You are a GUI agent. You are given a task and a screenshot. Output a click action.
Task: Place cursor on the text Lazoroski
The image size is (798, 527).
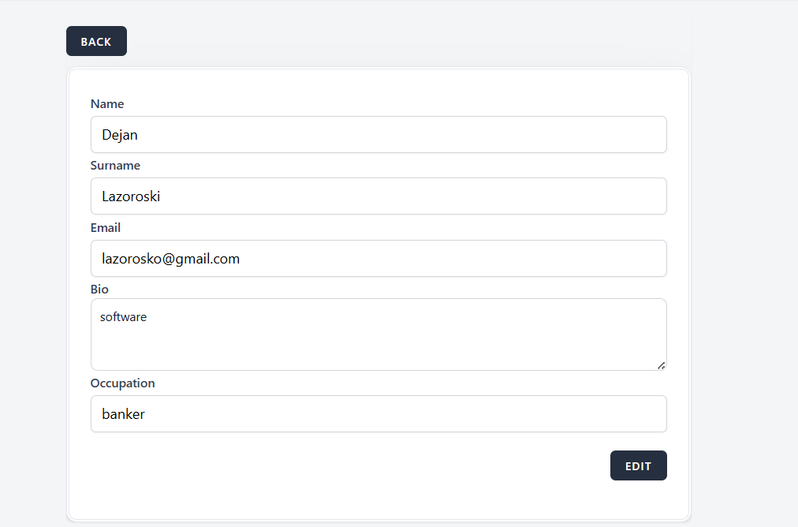point(131,196)
